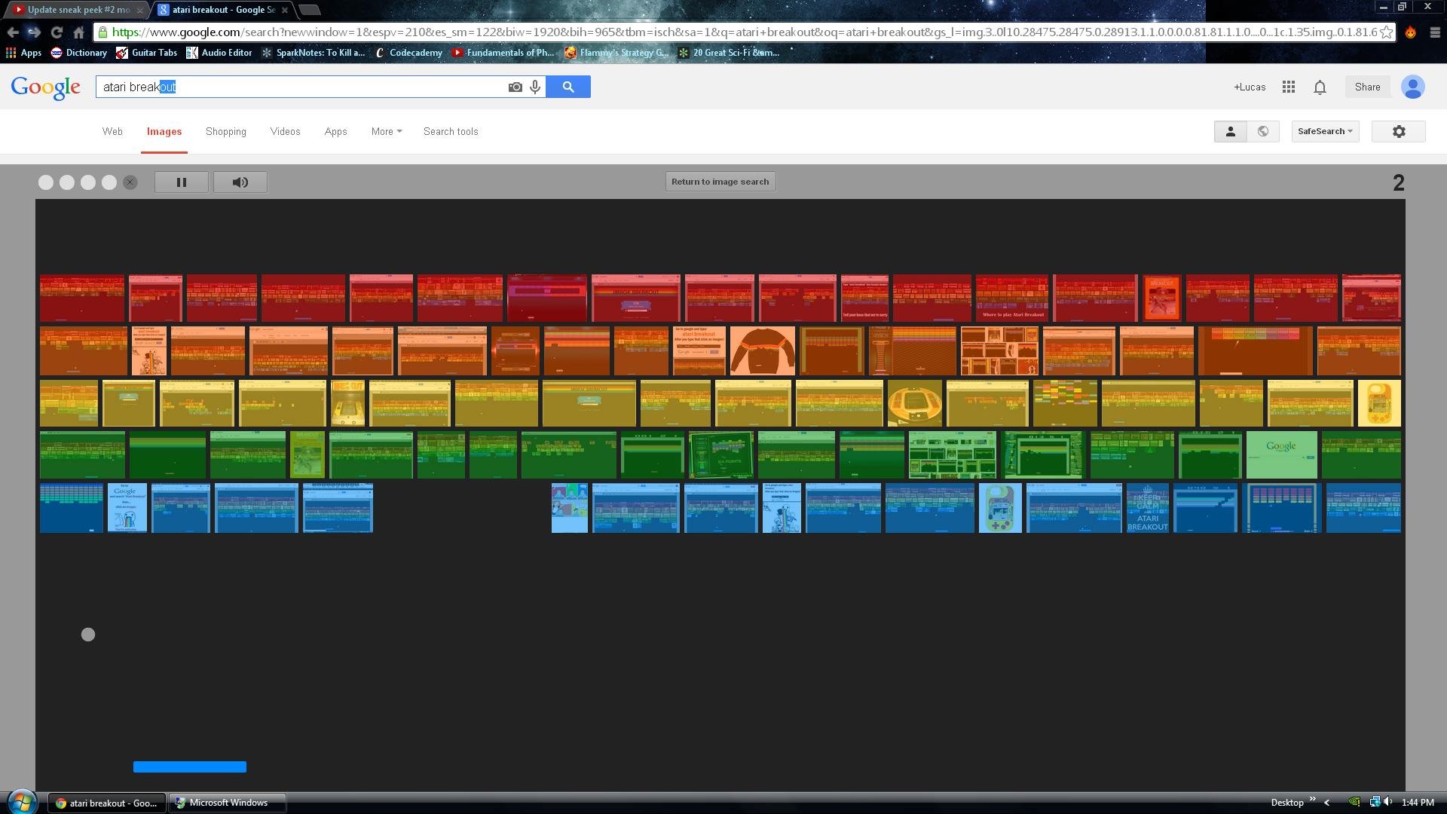1447x814 pixels.
Task: Open search settings gear
Action: pos(1399,131)
